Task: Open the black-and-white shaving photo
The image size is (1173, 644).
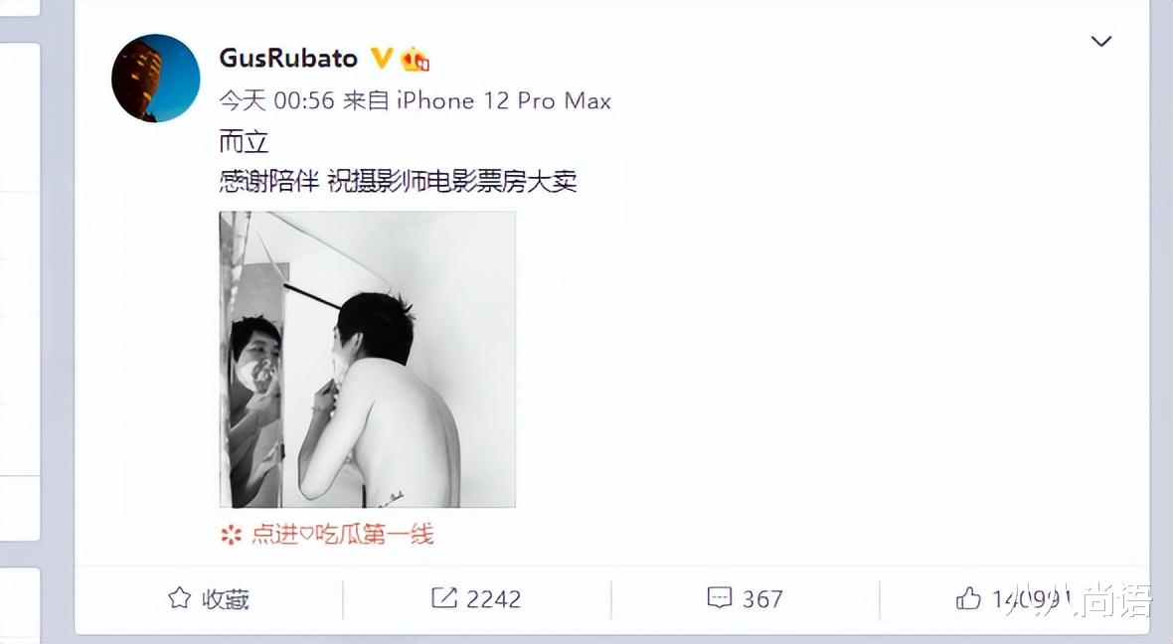Action: click(368, 359)
